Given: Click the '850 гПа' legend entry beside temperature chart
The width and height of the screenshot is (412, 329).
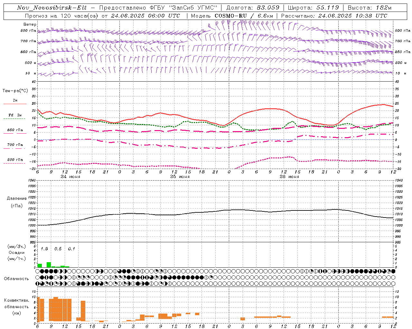Looking at the screenshot, I should click(x=15, y=130).
